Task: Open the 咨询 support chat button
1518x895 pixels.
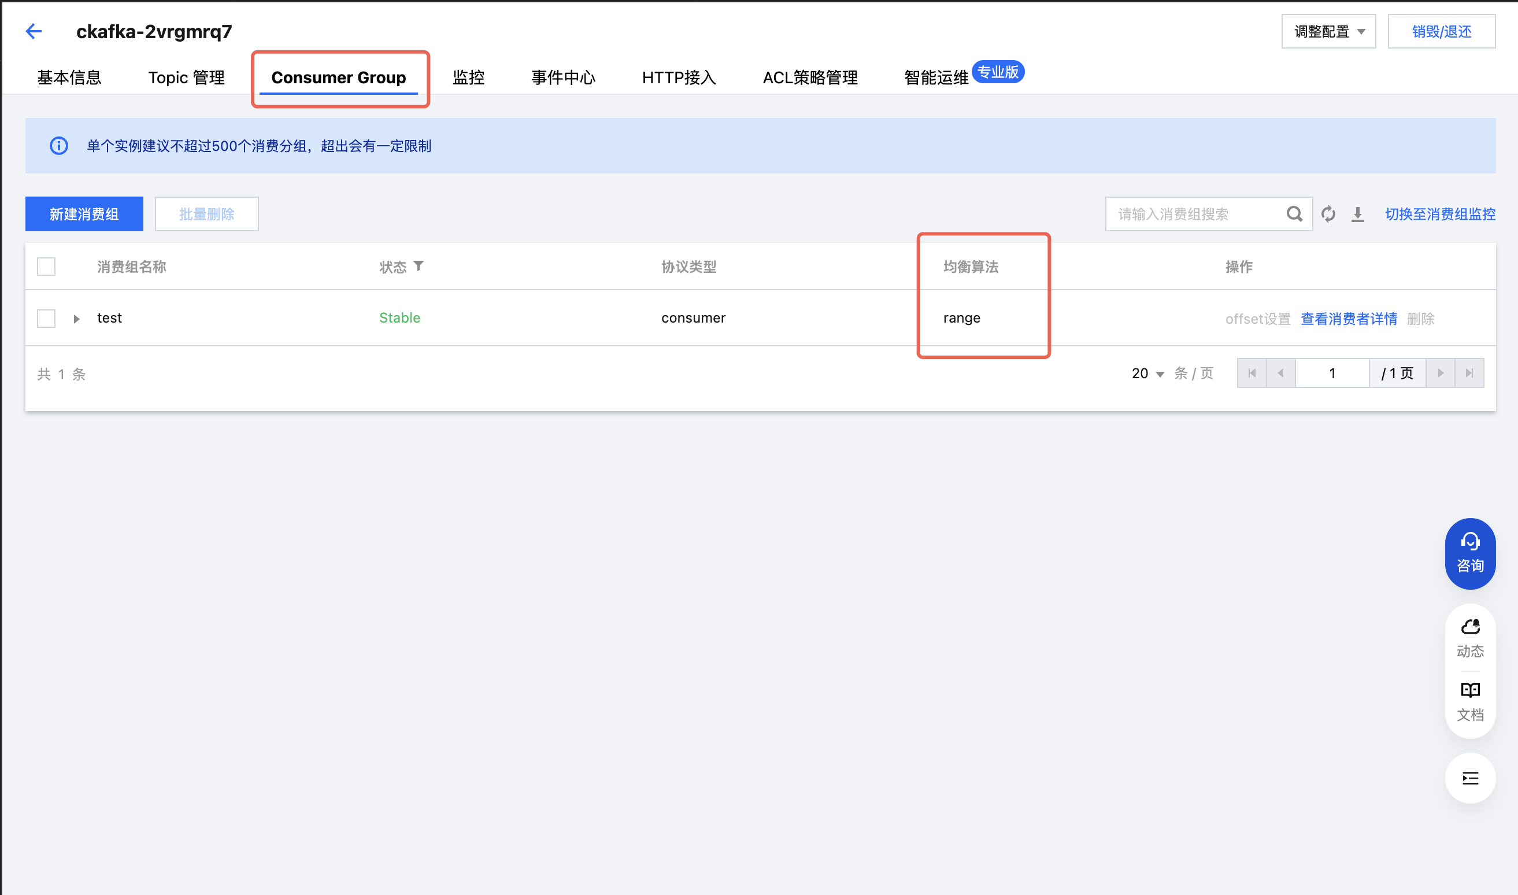Action: tap(1470, 553)
